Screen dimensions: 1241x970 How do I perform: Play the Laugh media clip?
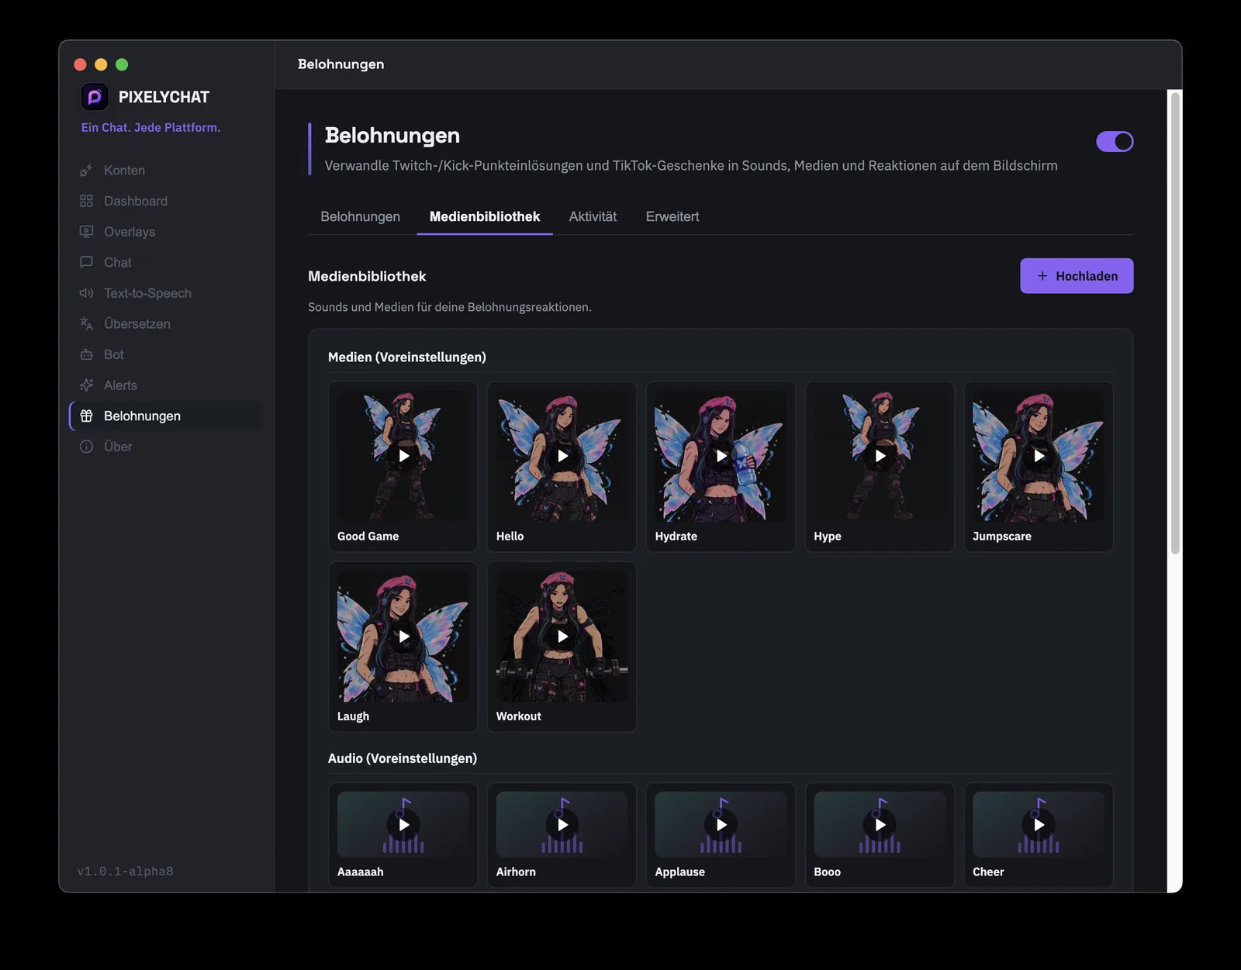click(x=403, y=637)
